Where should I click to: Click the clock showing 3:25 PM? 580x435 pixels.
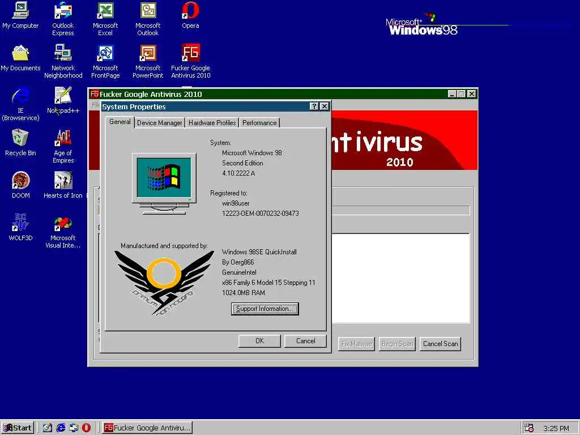[556, 428]
